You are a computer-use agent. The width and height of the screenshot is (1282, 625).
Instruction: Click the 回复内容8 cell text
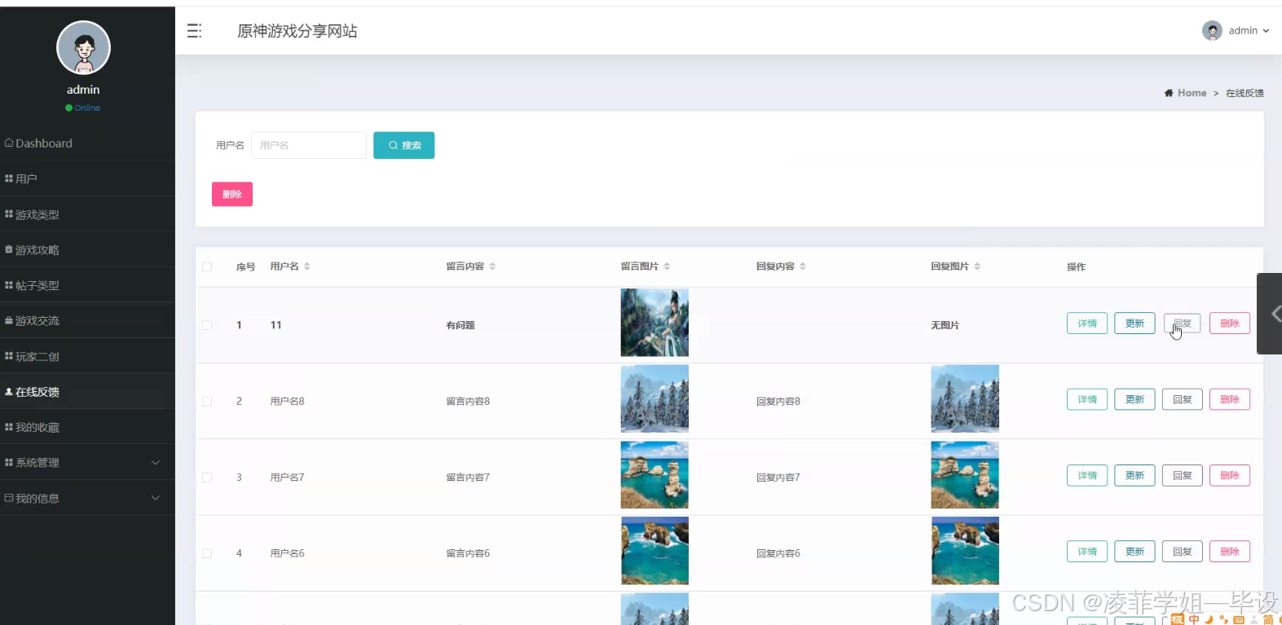click(x=778, y=401)
